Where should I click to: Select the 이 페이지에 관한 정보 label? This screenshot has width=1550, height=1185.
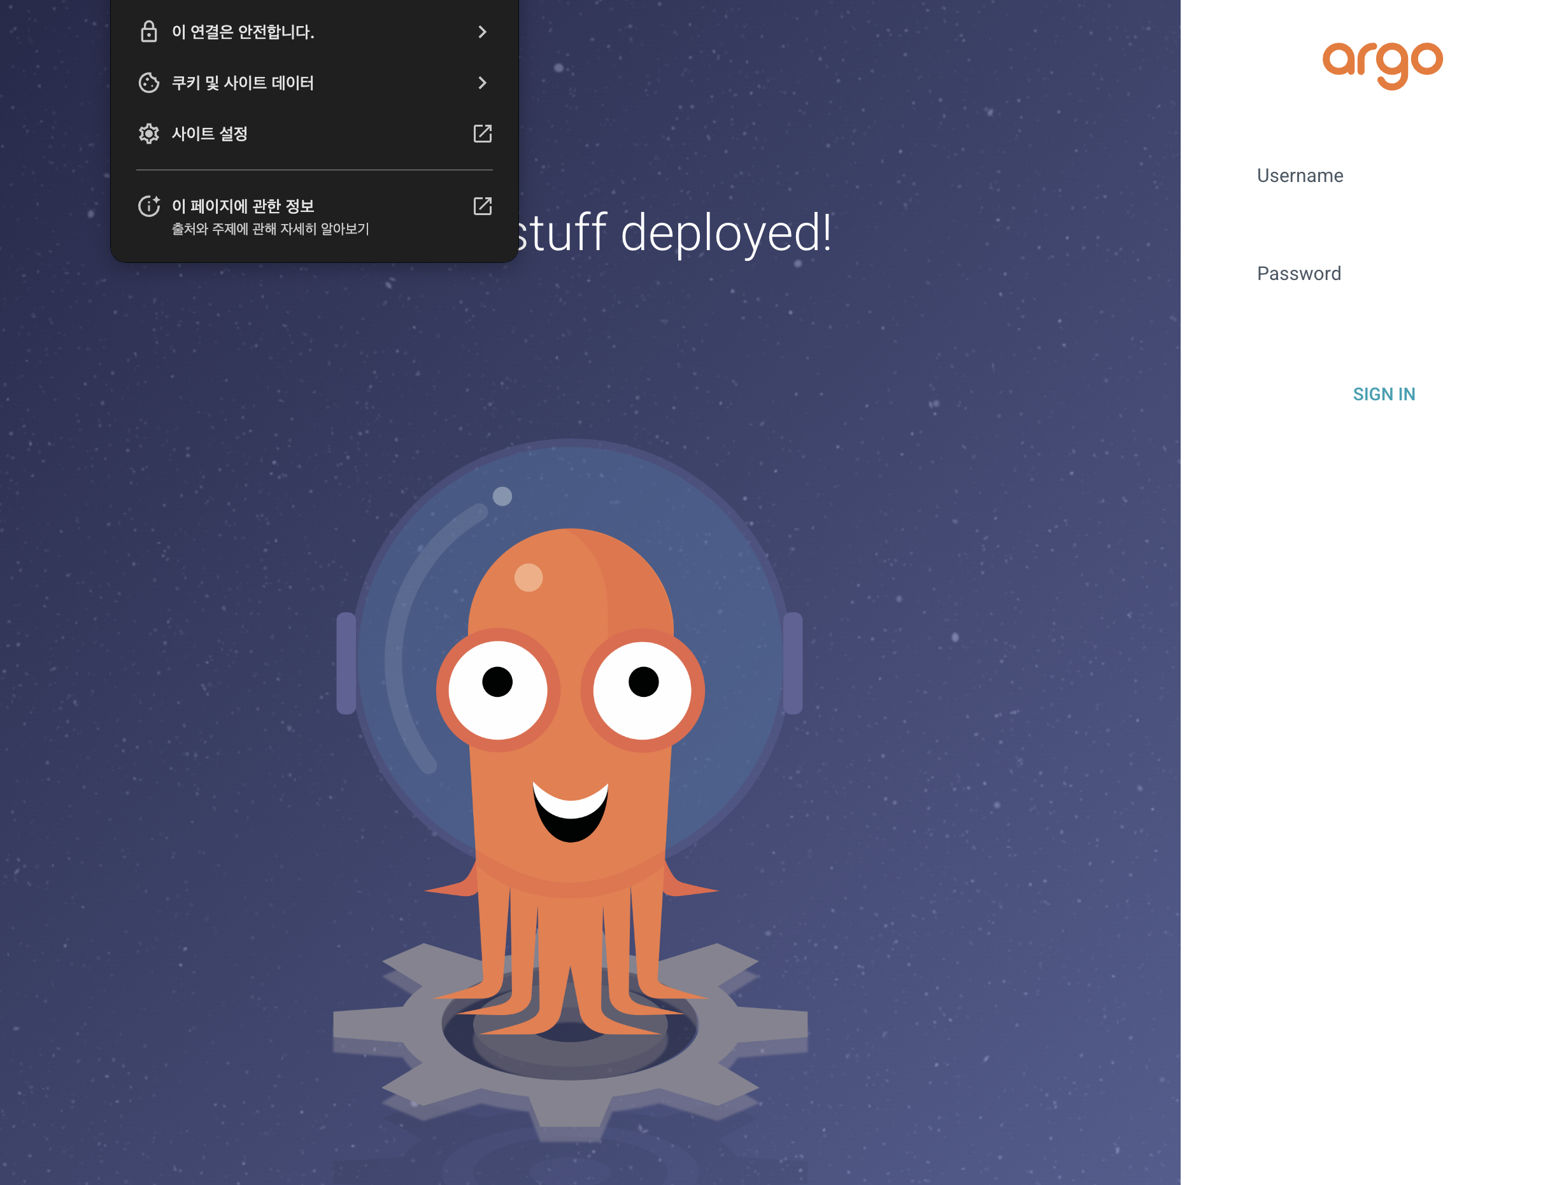pyautogui.click(x=243, y=206)
